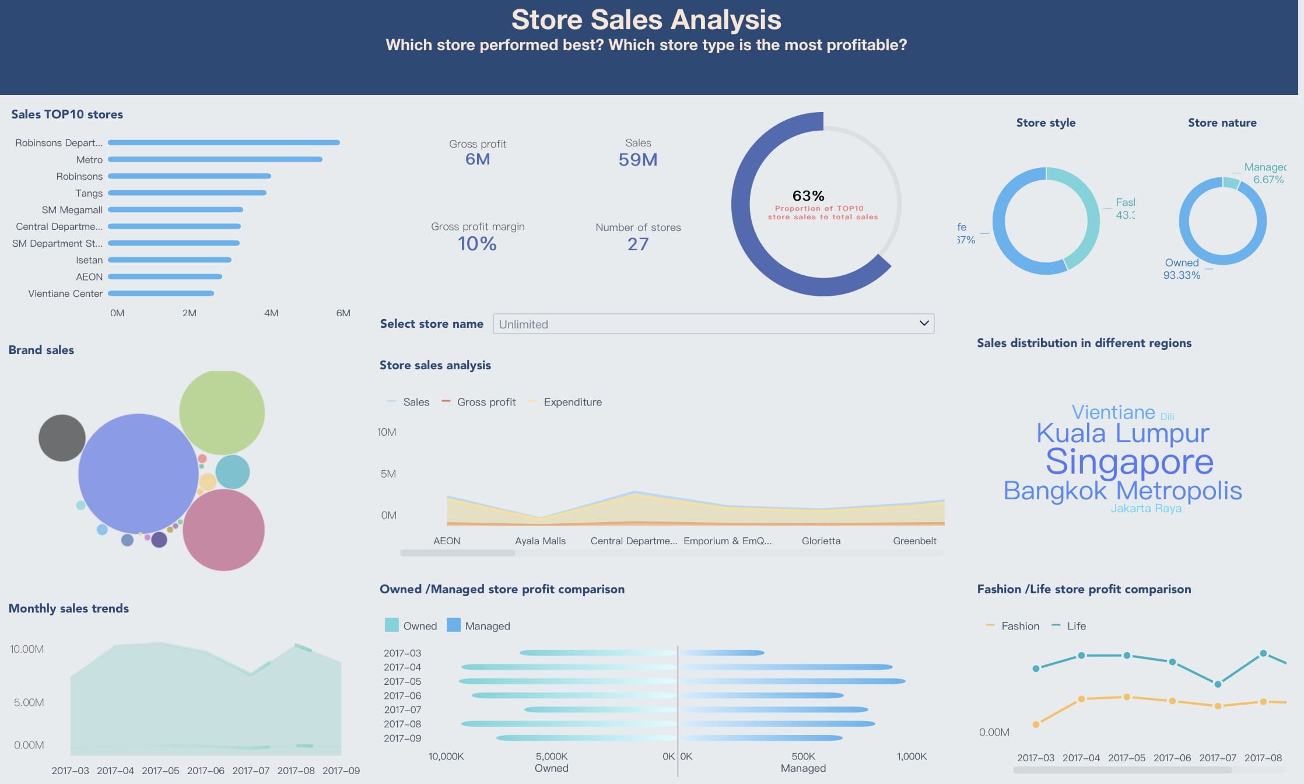The image size is (1304, 784).
Task: Click the teal brand sales bubble
Action: point(232,472)
